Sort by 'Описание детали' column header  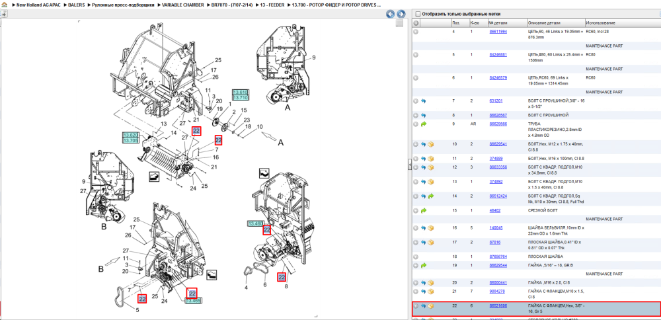[544, 22]
